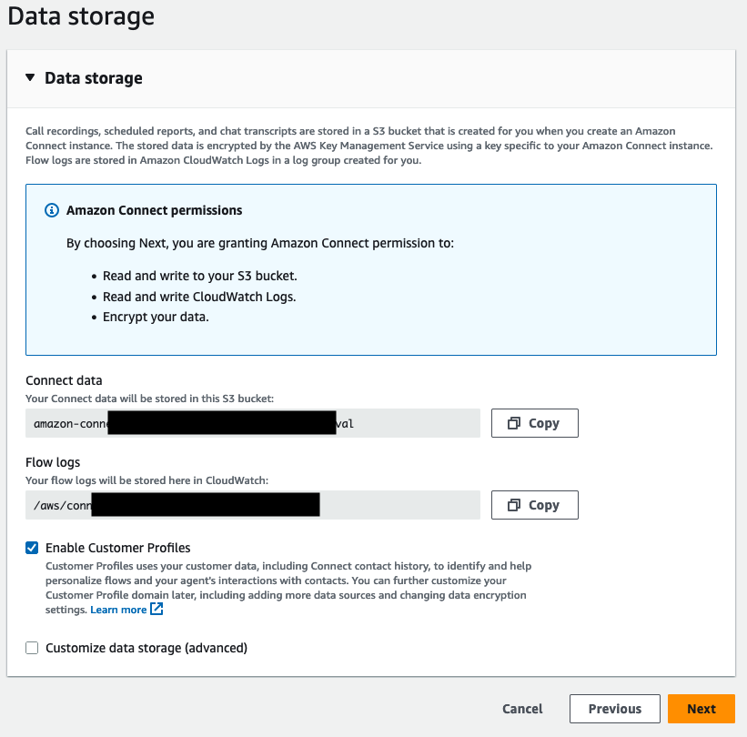Click the Customize data storage (advanced) label
The width and height of the screenshot is (747, 737).
[x=146, y=648]
